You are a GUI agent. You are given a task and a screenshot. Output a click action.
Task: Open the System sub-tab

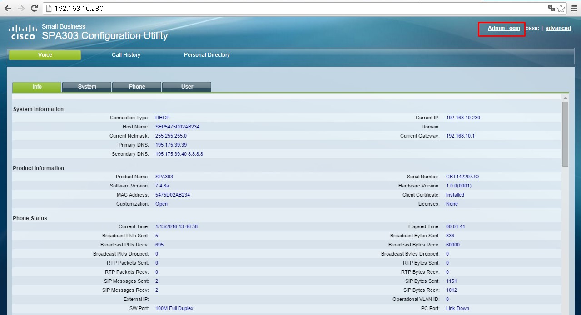(x=87, y=87)
